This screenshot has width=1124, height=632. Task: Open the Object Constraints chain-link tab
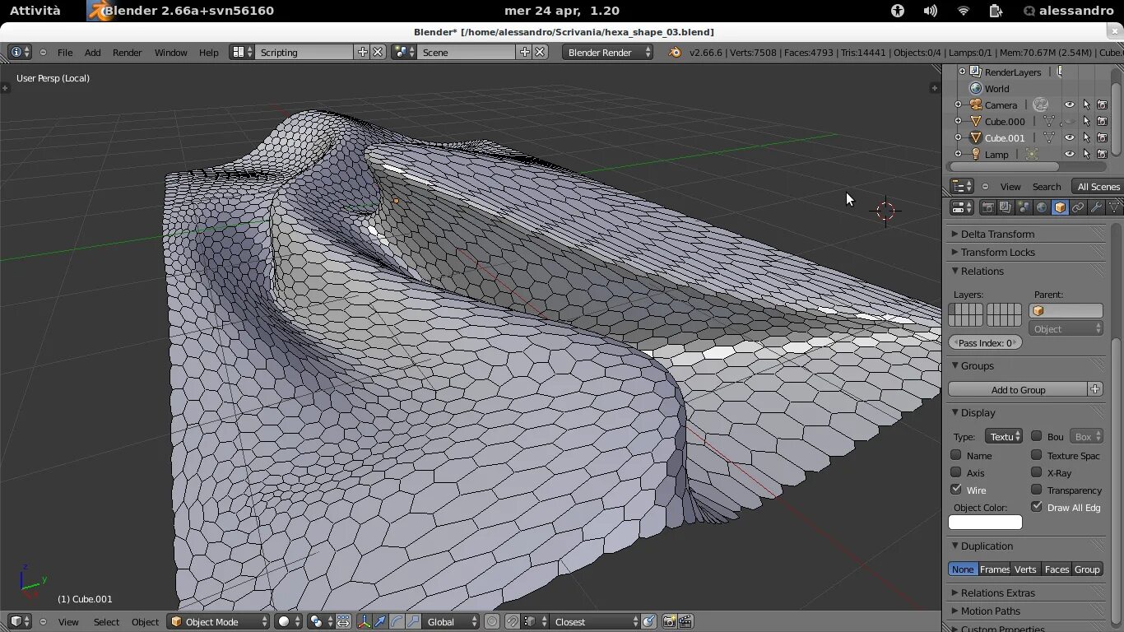(1078, 208)
